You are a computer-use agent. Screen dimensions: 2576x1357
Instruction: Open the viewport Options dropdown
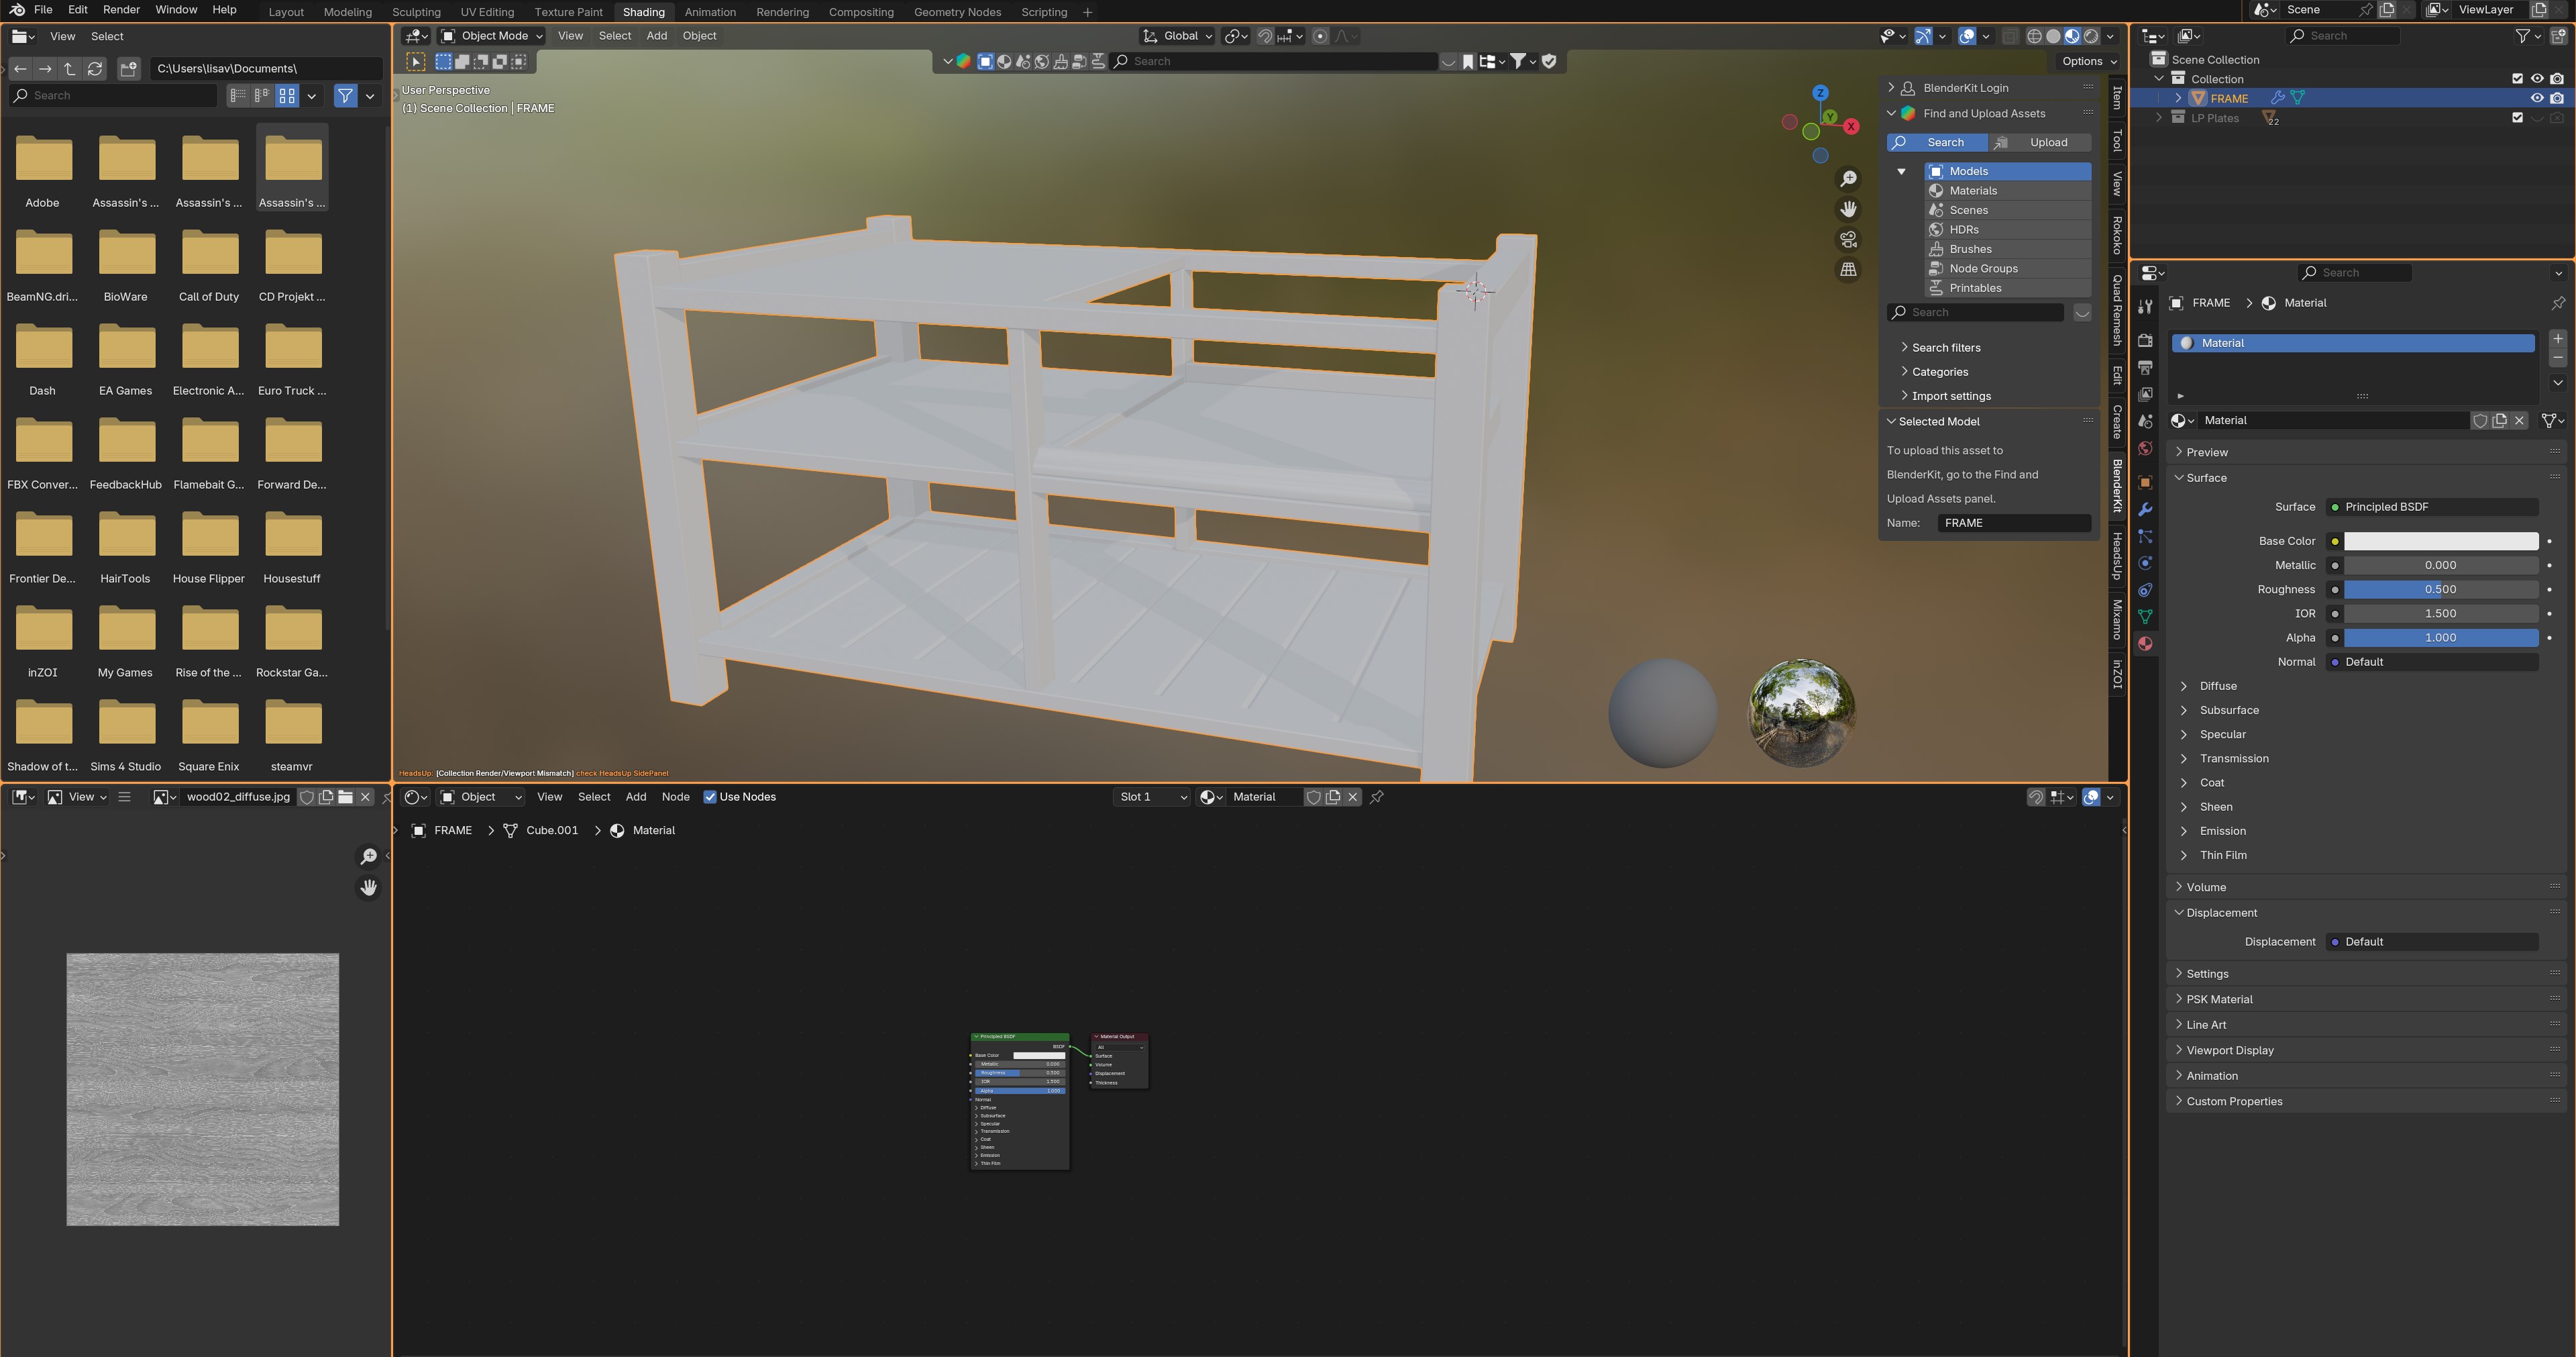tap(2089, 61)
